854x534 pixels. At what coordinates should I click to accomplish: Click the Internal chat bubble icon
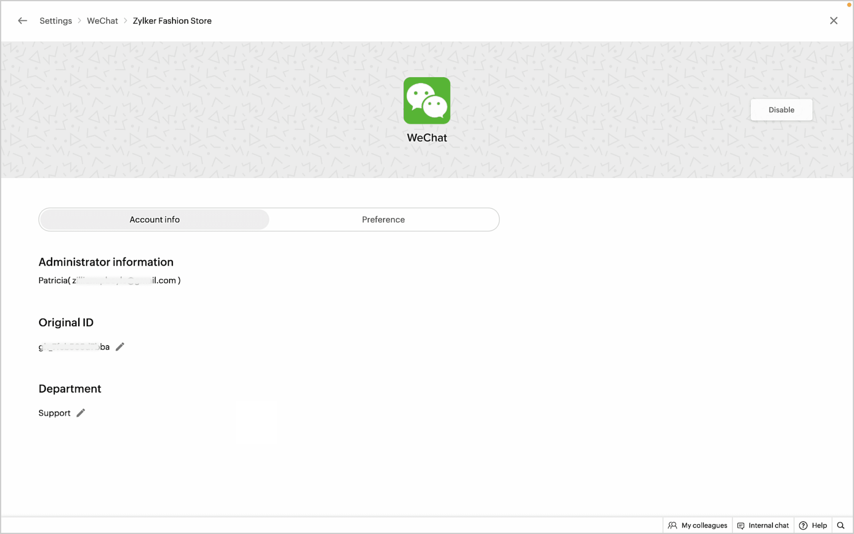[x=741, y=525]
